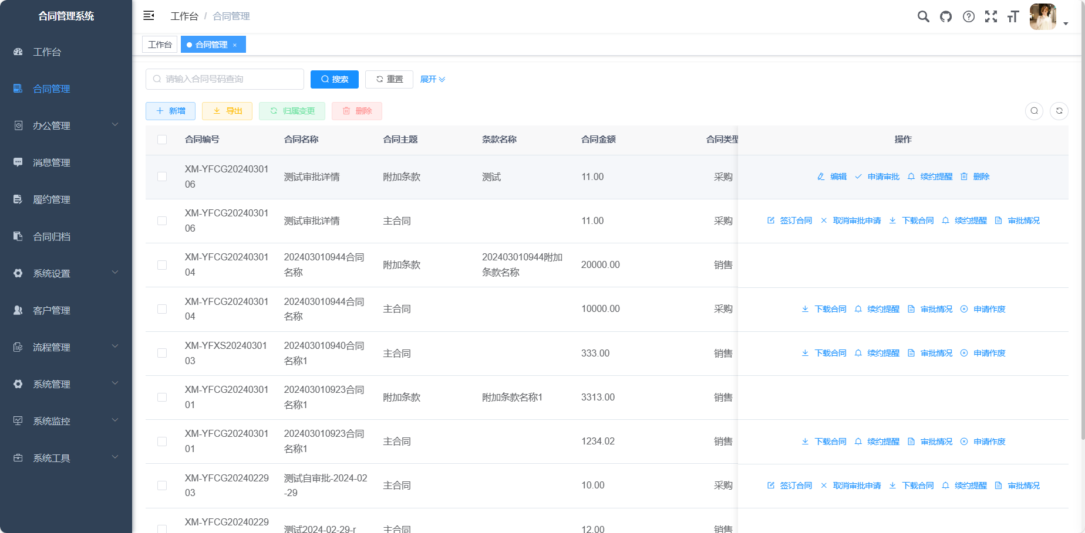
Task: Refresh the table with round icon
Action: pos(1059,111)
